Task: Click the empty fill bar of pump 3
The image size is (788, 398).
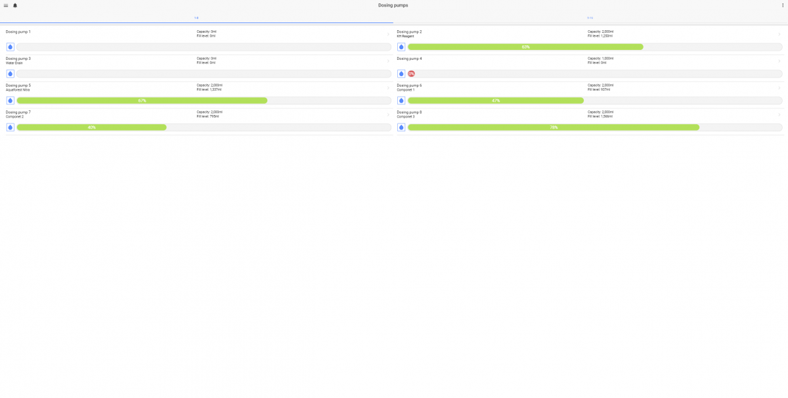Action: coord(204,74)
